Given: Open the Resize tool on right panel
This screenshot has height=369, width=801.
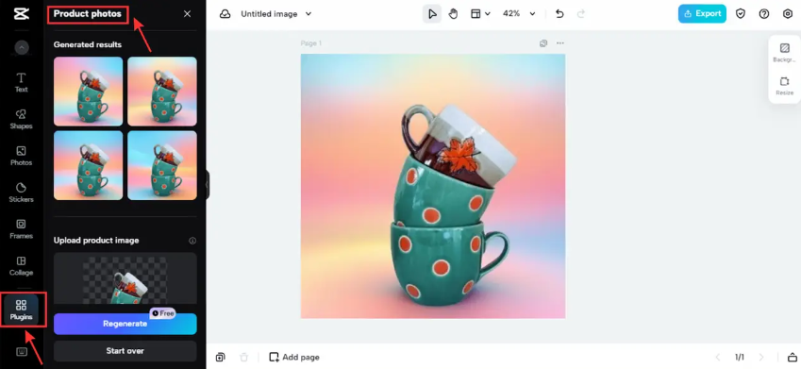Looking at the screenshot, I should coord(784,86).
